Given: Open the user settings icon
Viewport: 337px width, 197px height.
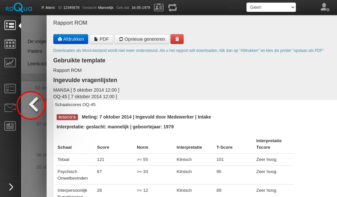Looking at the screenshot, I should click(x=324, y=7).
